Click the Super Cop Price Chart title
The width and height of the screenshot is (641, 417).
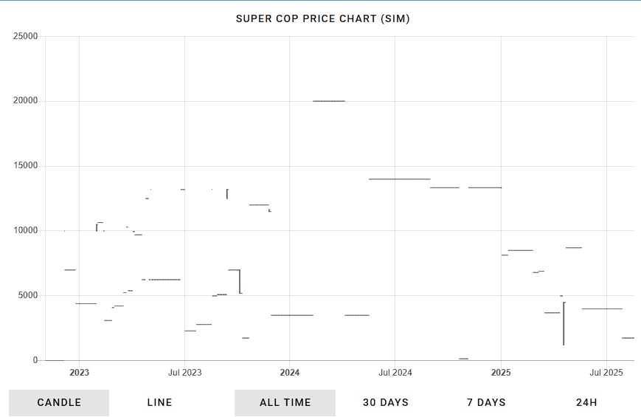coord(322,19)
